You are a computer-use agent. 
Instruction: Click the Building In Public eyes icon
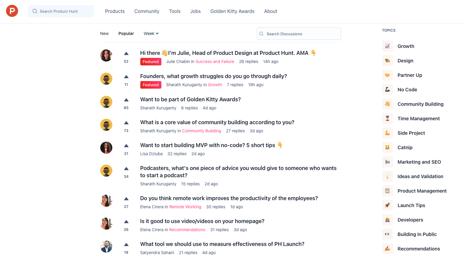388,234
